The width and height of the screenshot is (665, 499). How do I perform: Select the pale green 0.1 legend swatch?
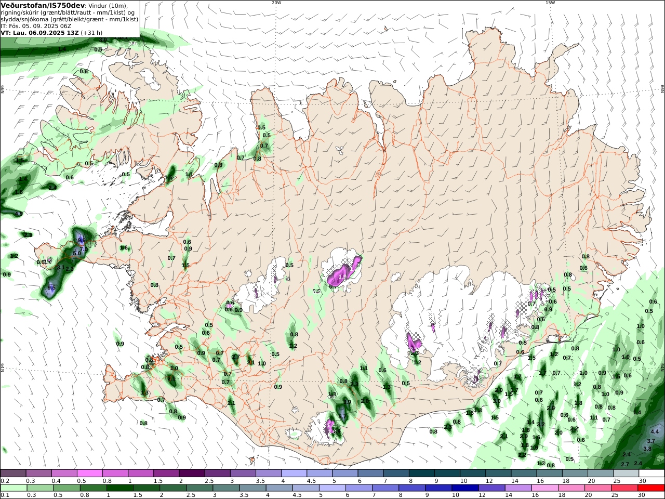(x=13, y=488)
